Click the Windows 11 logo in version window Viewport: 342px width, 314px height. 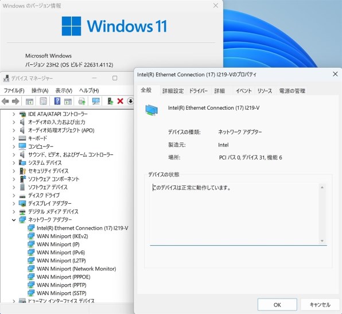(115, 26)
